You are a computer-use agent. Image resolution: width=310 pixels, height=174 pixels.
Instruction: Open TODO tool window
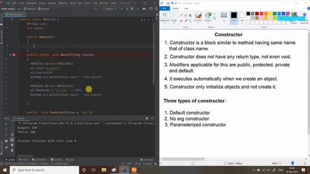tap(23, 159)
